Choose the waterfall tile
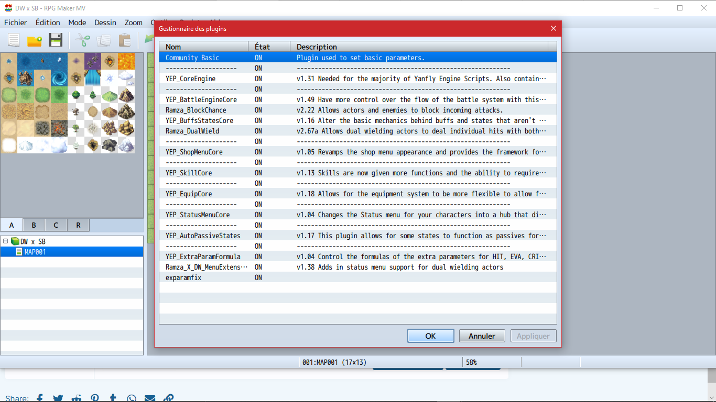The width and height of the screenshot is (716, 402). (93, 78)
